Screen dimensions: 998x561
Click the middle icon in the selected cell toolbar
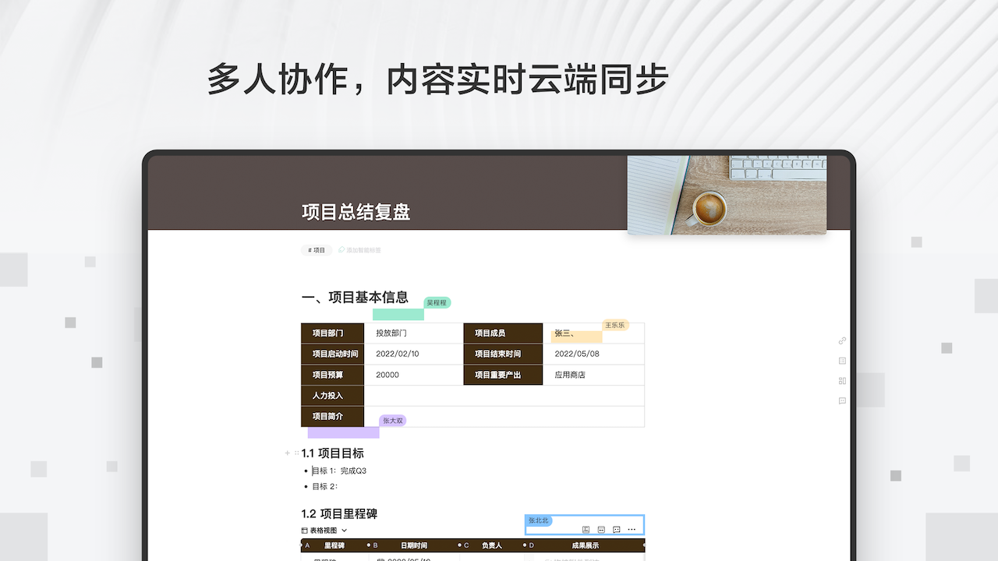600,530
